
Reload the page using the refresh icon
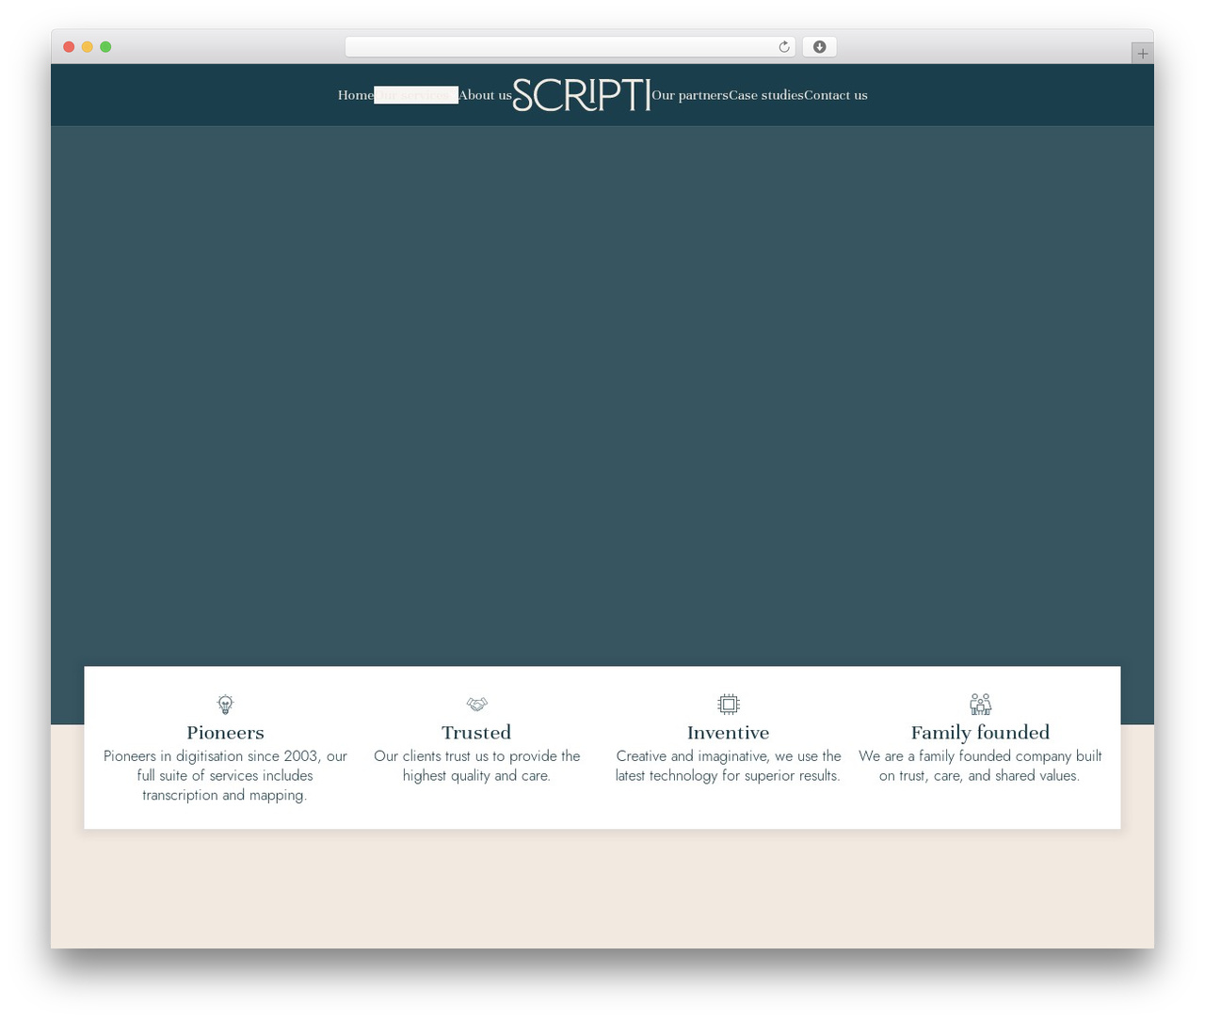point(784,47)
